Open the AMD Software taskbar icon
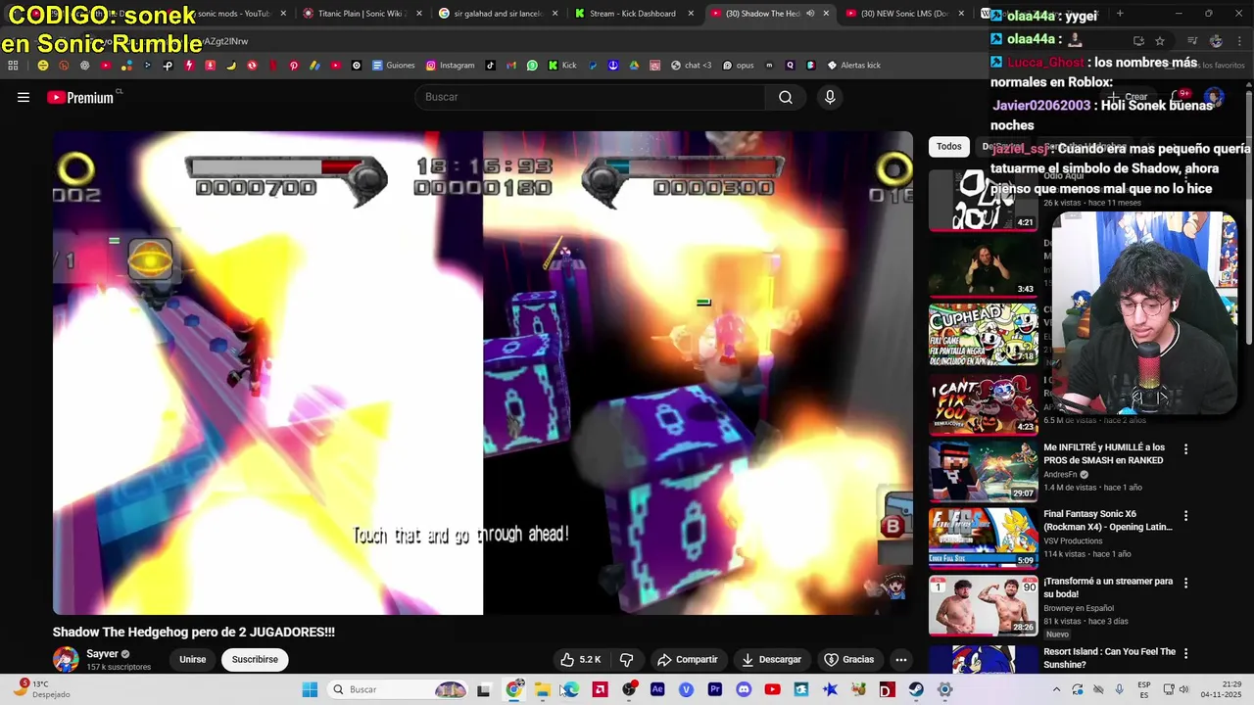Screen dimensions: 1254x705 pos(601,689)
